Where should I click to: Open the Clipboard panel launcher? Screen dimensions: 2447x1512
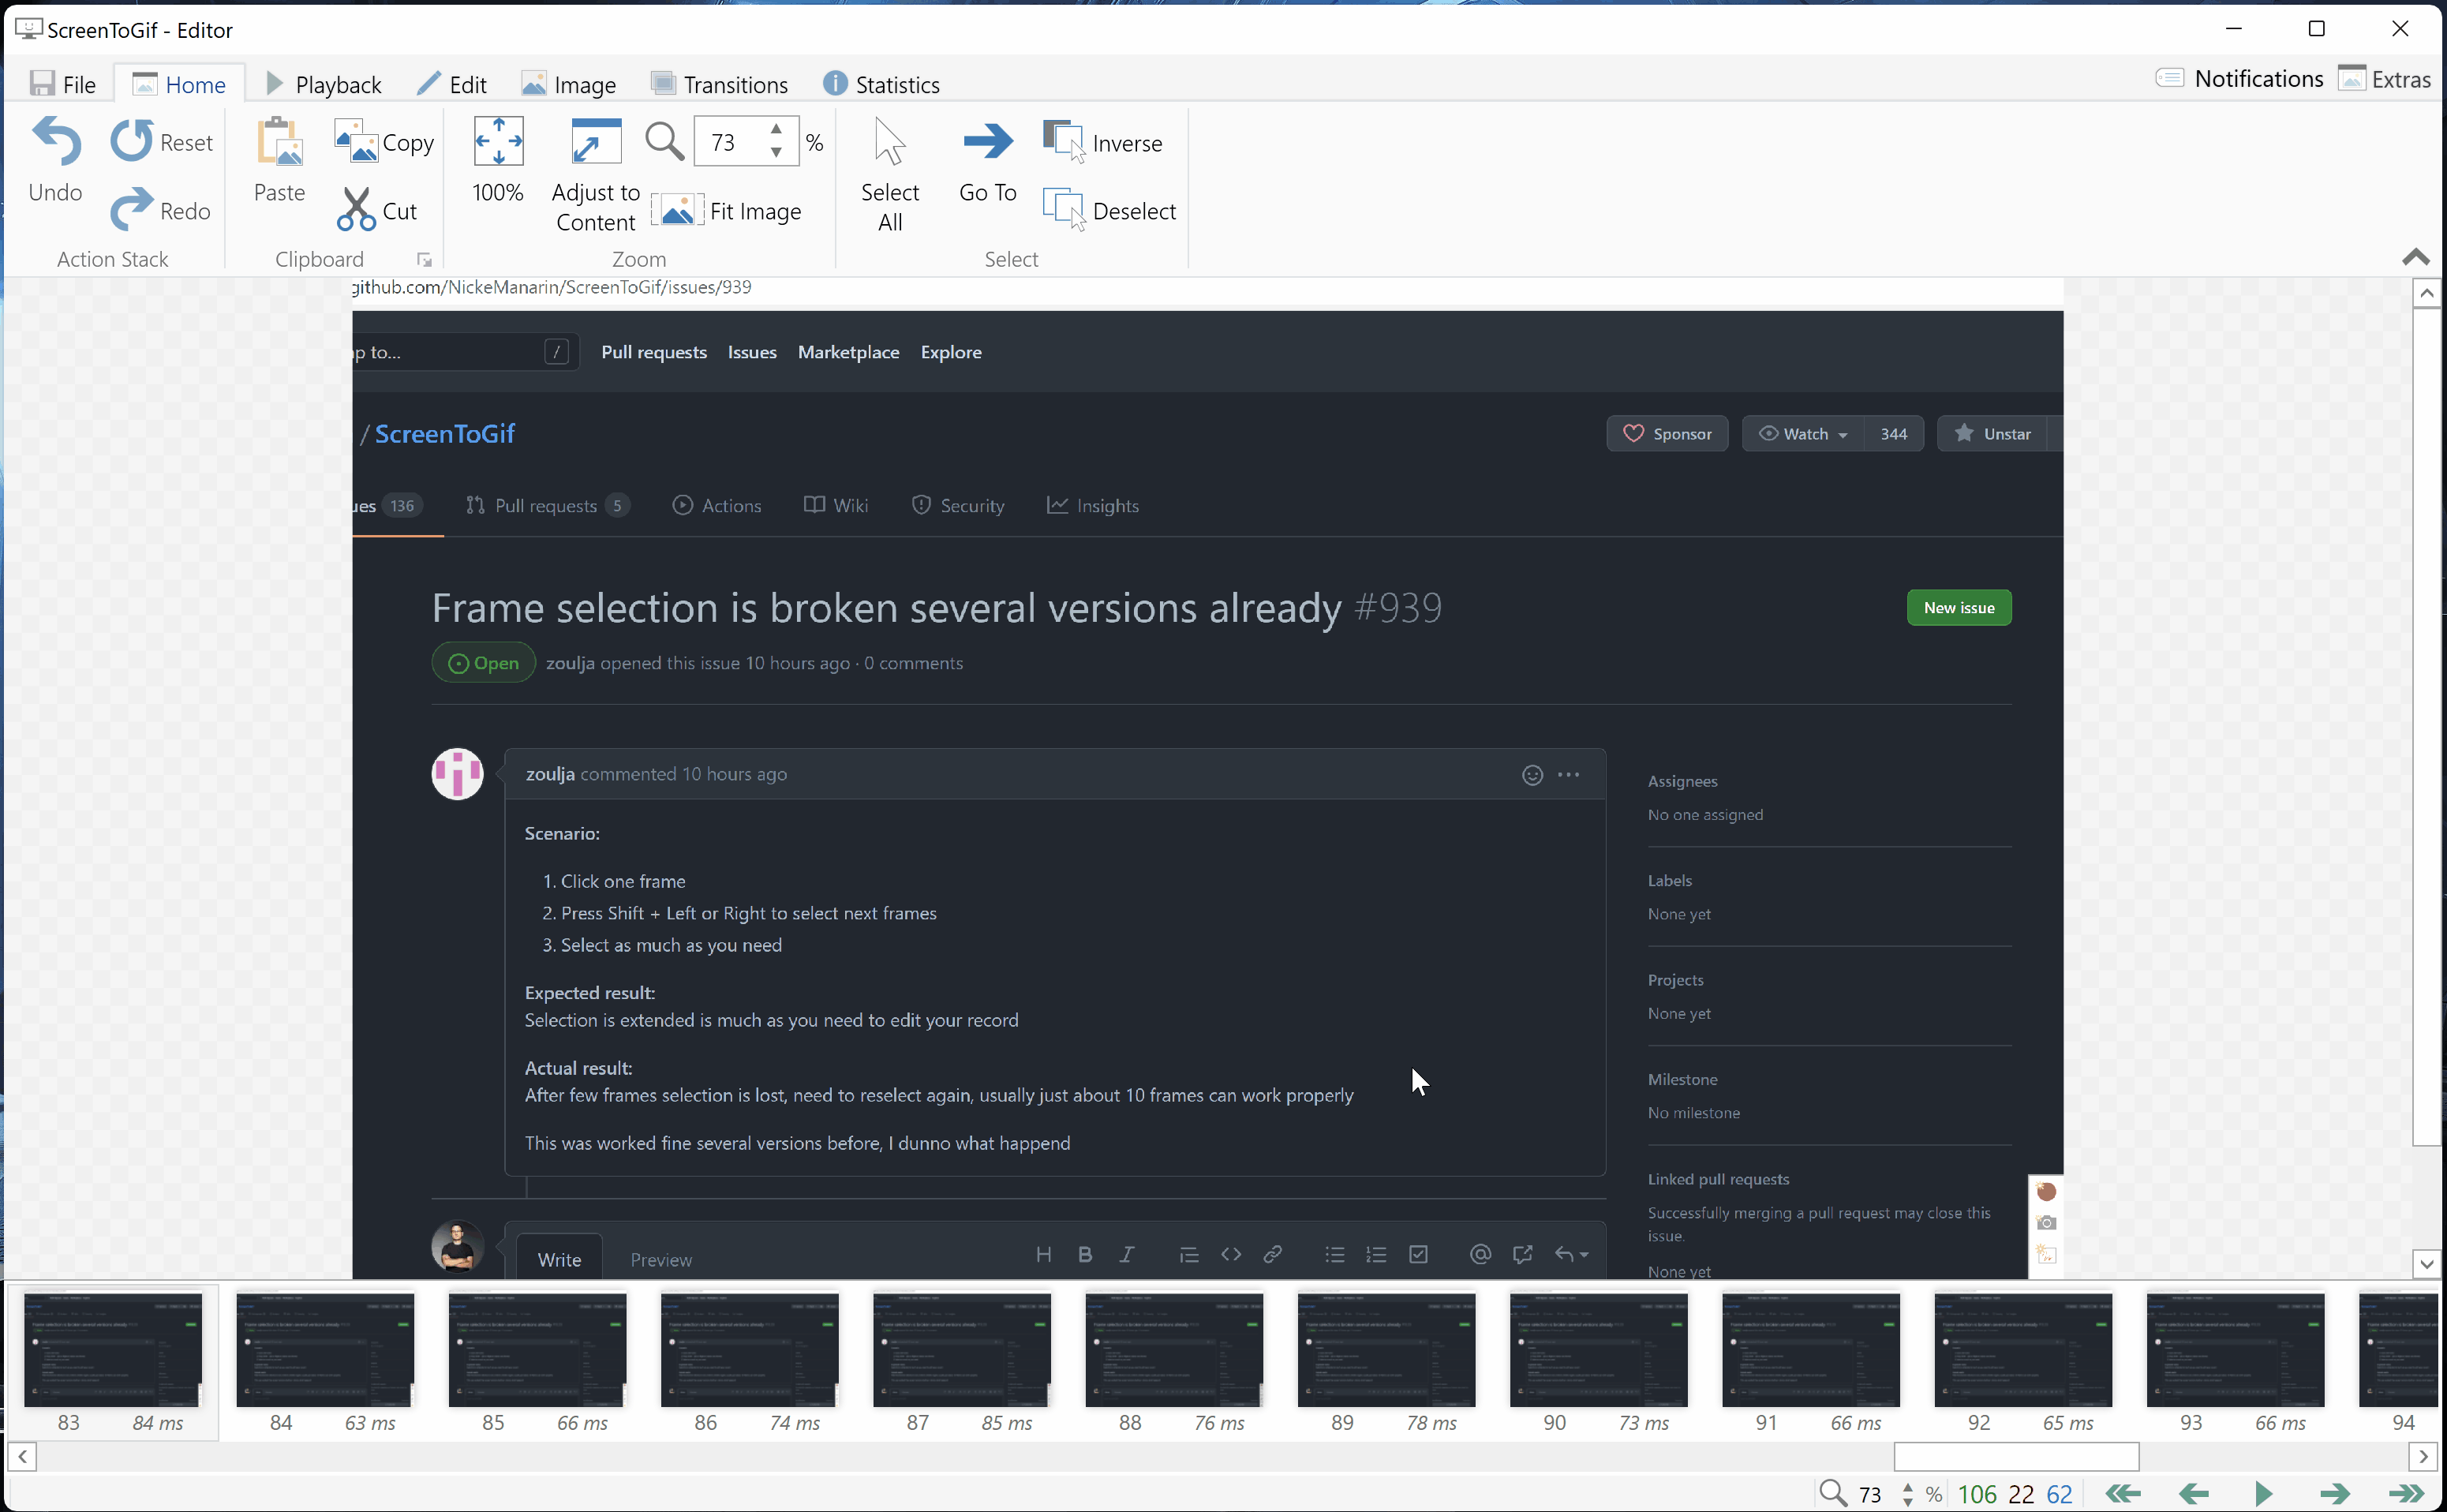[x=424, y=259]
